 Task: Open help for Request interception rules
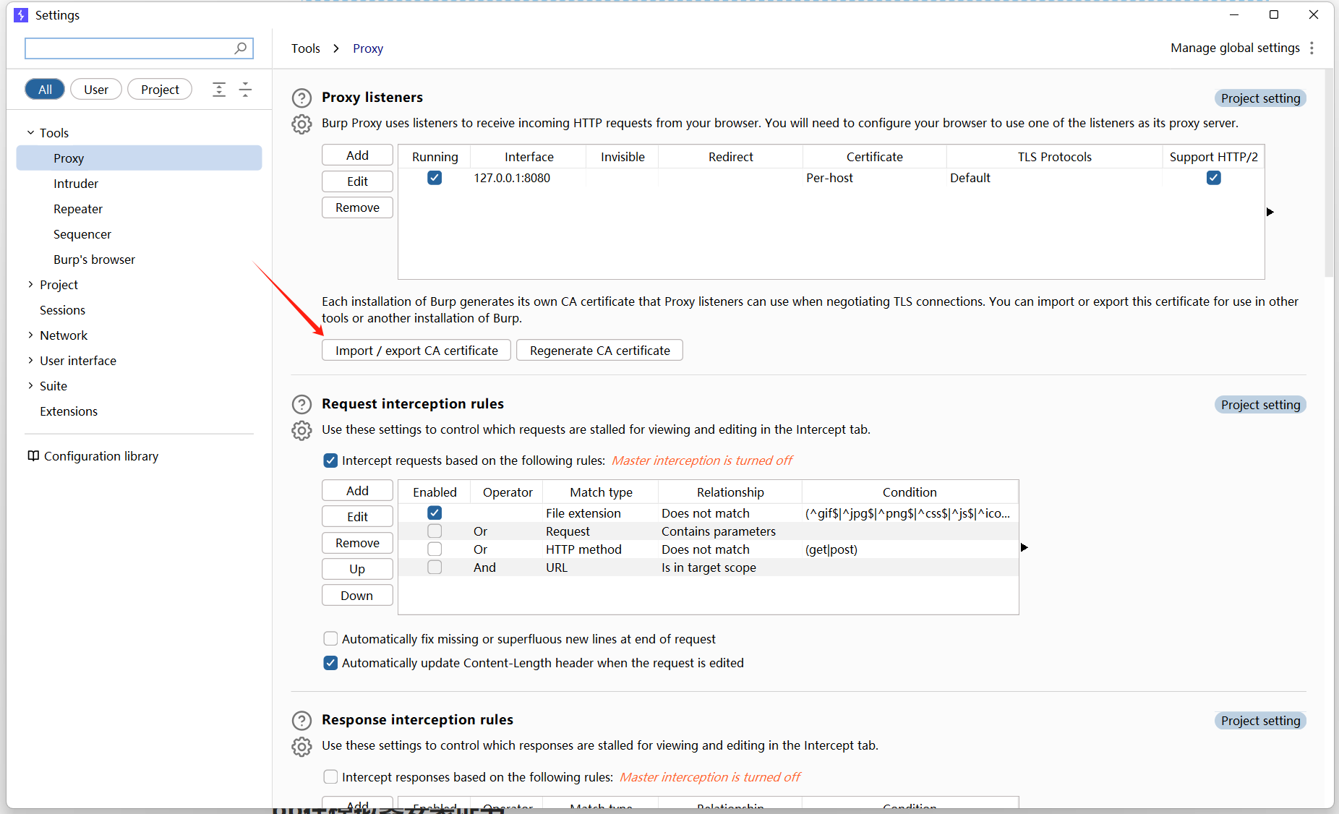click(301, 404)
